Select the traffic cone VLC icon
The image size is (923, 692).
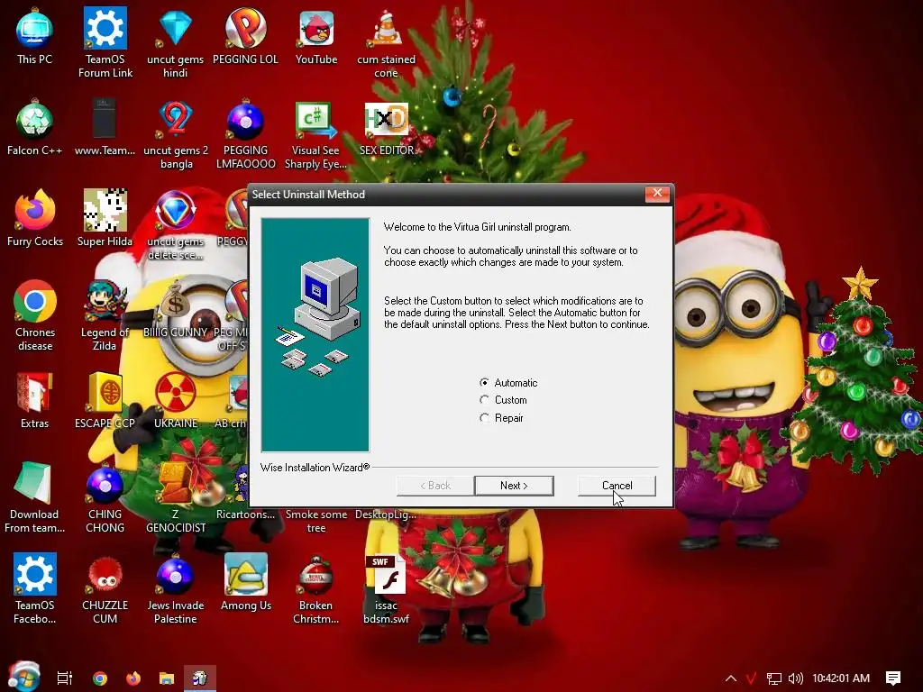tap(386, 42)
